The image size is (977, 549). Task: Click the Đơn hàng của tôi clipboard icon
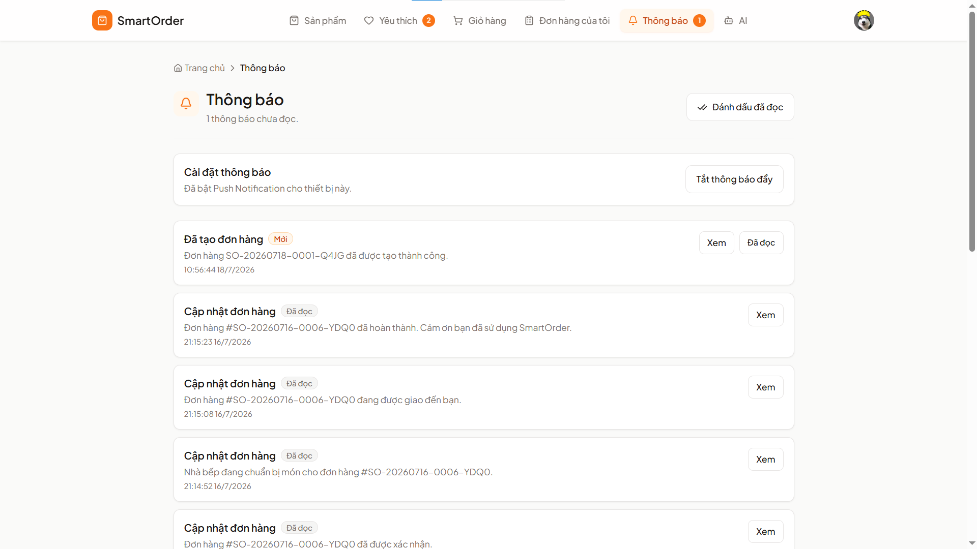[x=529, y=20]
